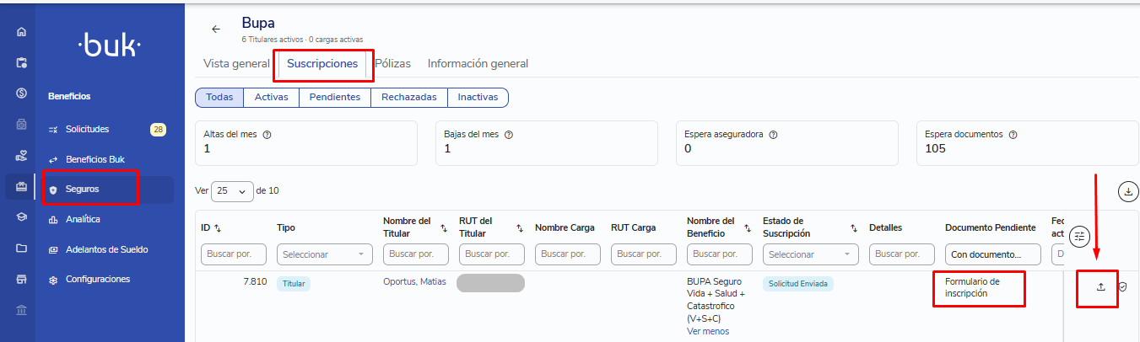
Task: Sort by RUT del Titular column
Action: point(520,227)
